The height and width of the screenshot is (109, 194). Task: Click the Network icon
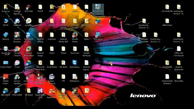click(x=6, y=35)
